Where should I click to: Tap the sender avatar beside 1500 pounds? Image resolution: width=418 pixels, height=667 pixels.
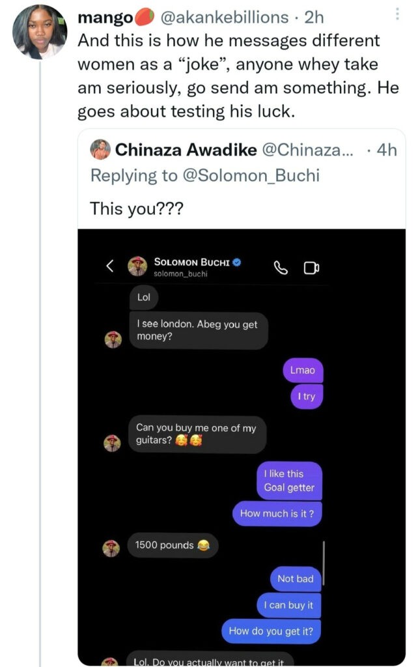[x=111, y=549]
